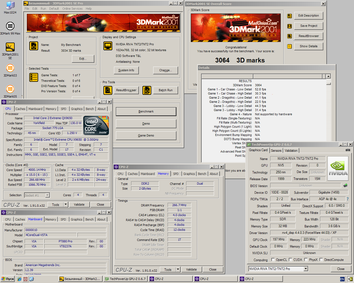
Task: Click the System Info button
Action: (126, 70)
